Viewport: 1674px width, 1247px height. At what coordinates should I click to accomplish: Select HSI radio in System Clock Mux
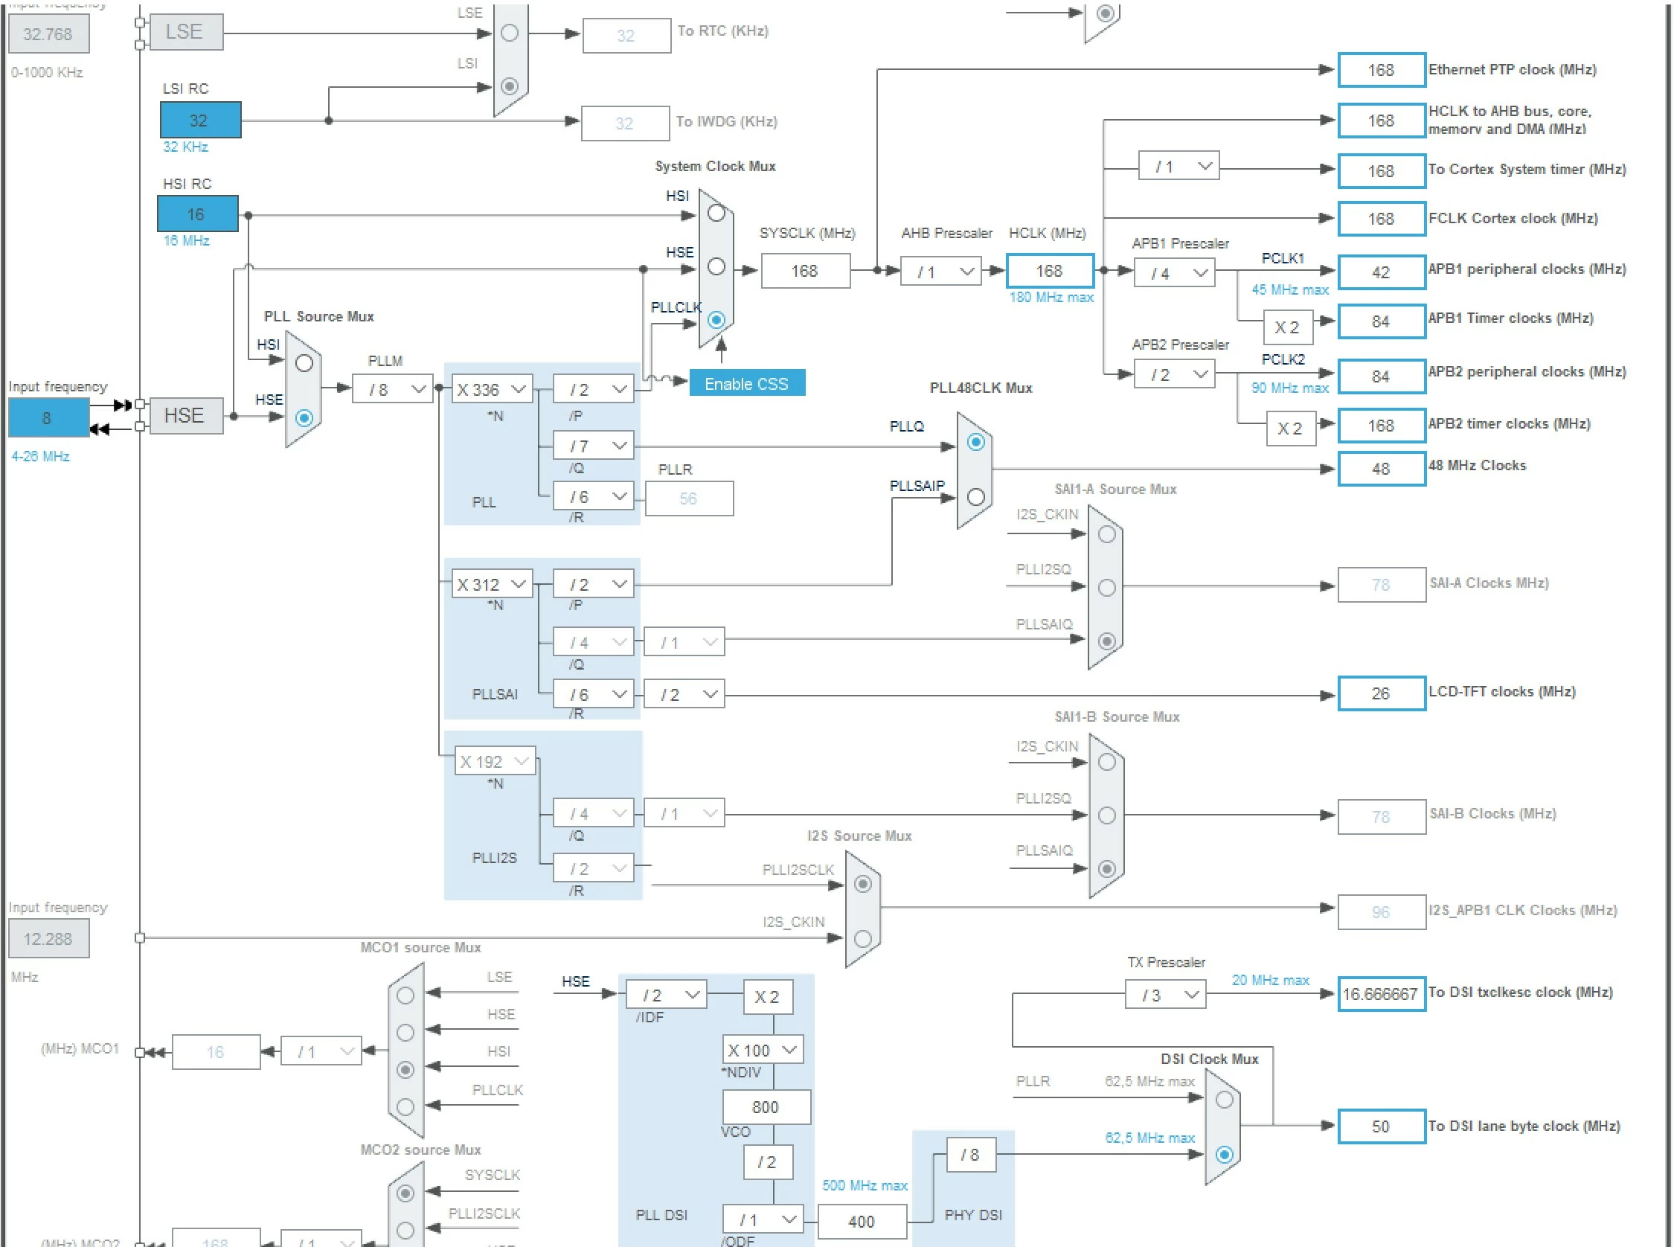point(716,214)
